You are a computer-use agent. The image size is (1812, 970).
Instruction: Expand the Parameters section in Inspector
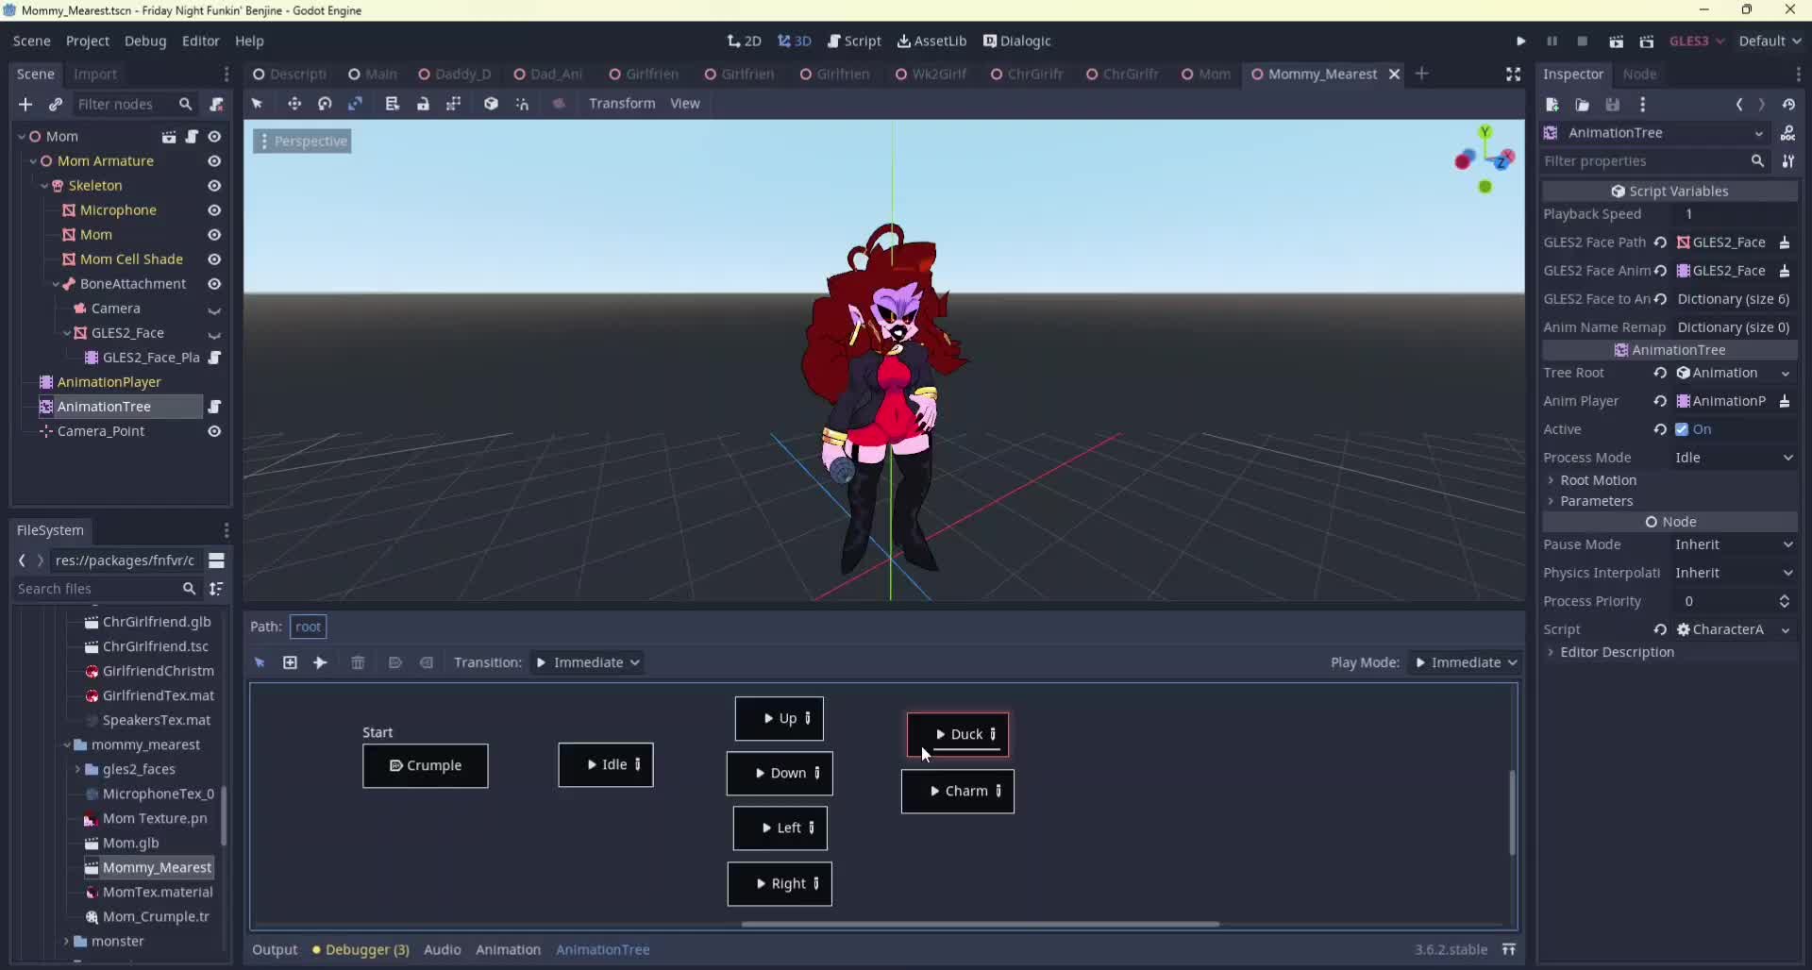[1596, 501]
